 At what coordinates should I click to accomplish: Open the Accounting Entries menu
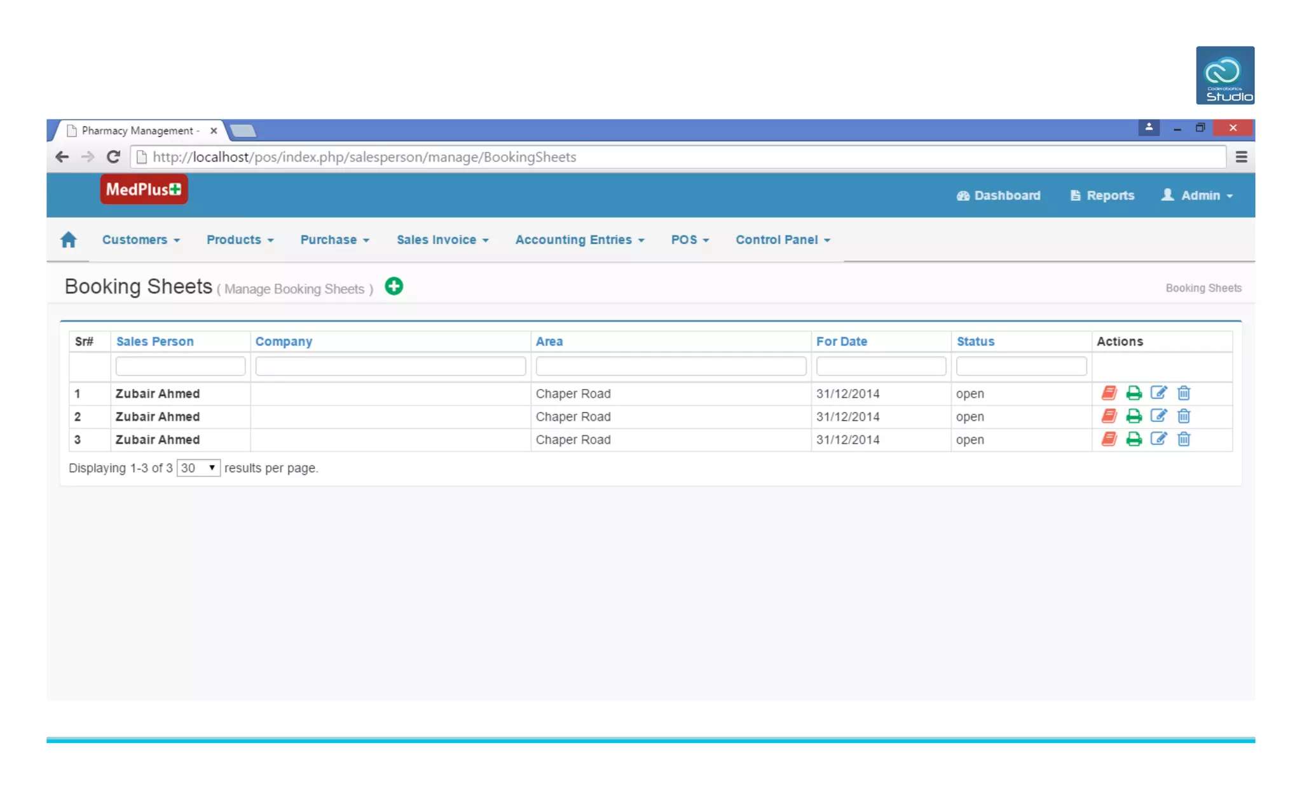pos(579,240)
